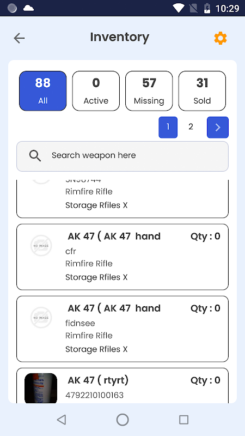View the Sold items tab
245x436 pixels.
(202, 91)
